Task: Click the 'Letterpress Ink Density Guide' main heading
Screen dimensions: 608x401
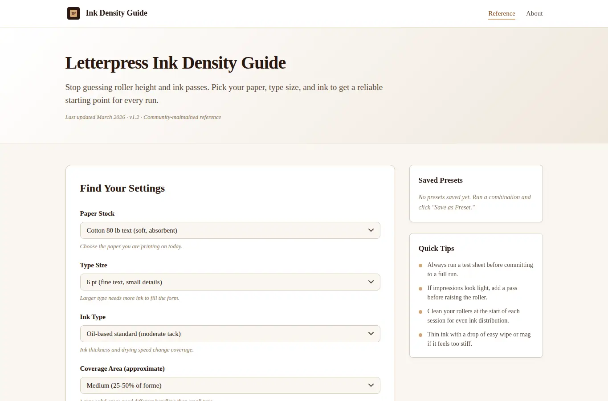Action: (175, 63)
